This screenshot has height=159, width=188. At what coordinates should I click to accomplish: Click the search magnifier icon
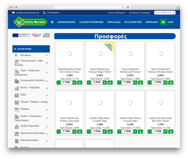click(174, 13)
